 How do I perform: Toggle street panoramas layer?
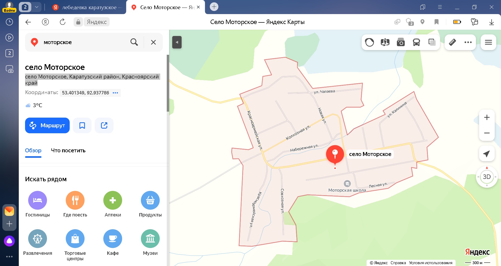point(385,42)
